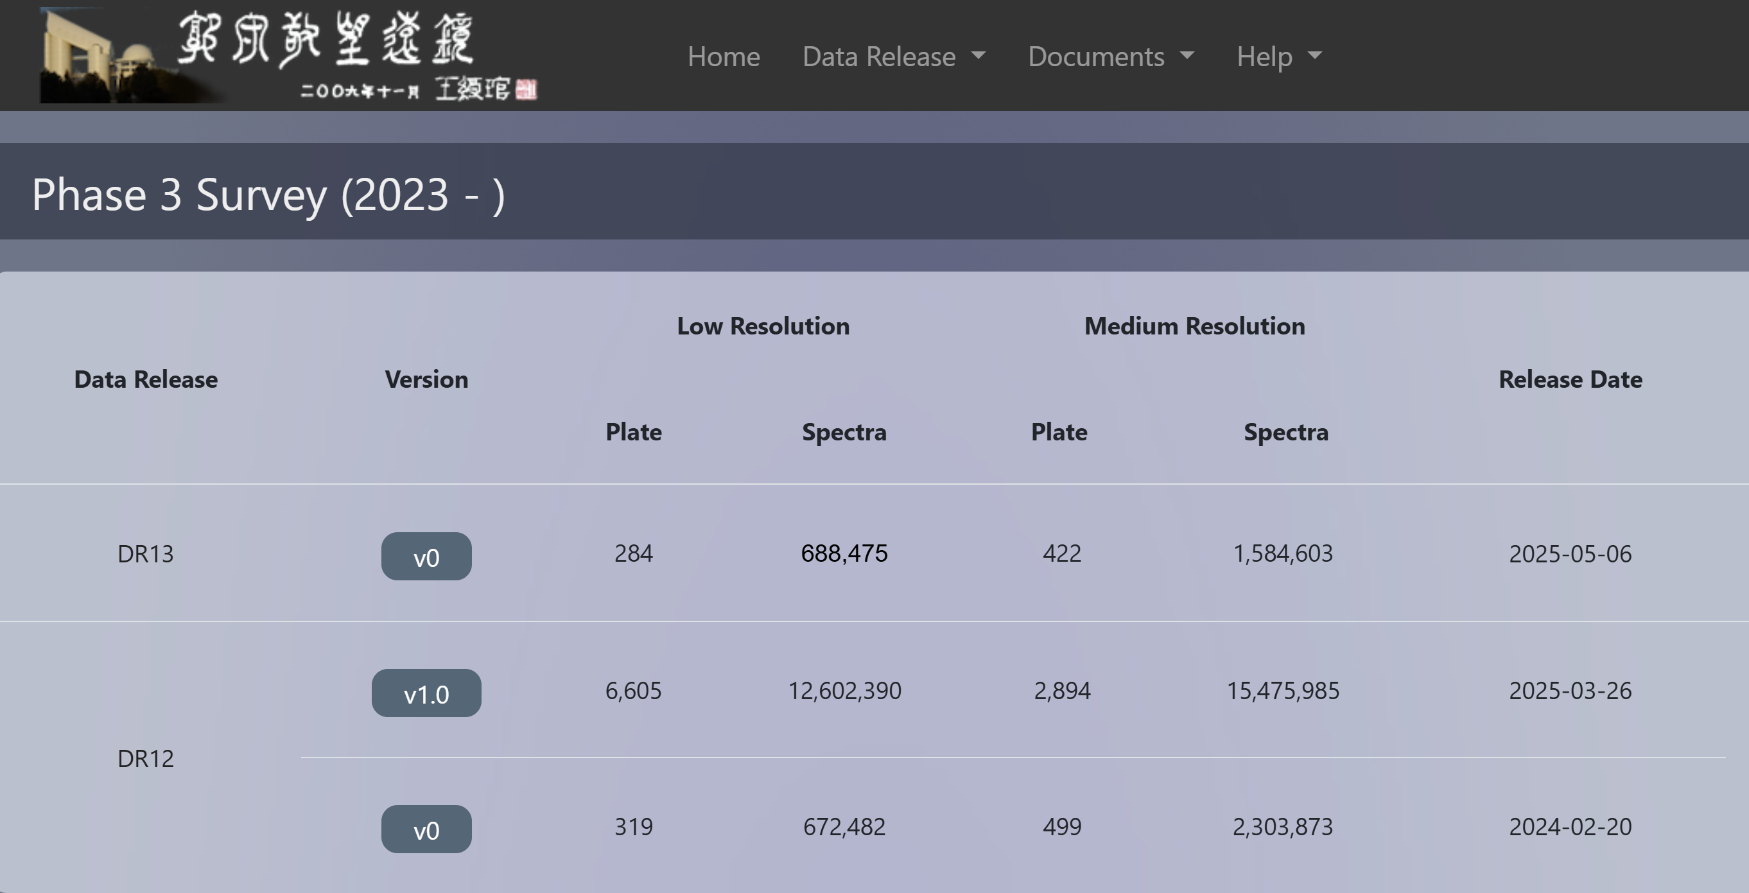
Task: Click the Phase 3 Survey heading
Action: [268, 195]
